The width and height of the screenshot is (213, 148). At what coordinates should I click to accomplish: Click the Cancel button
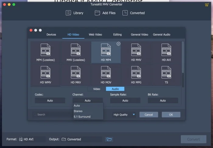[148, 115]
